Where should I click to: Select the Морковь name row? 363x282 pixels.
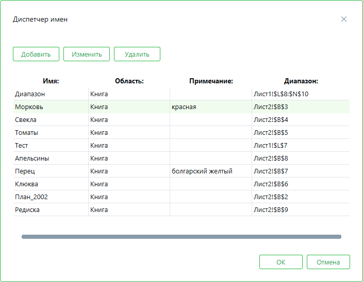pyautogui.click(x=29, y=107)
